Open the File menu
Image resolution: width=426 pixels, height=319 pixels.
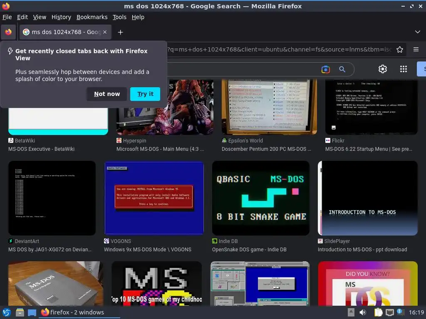(7, 17)
